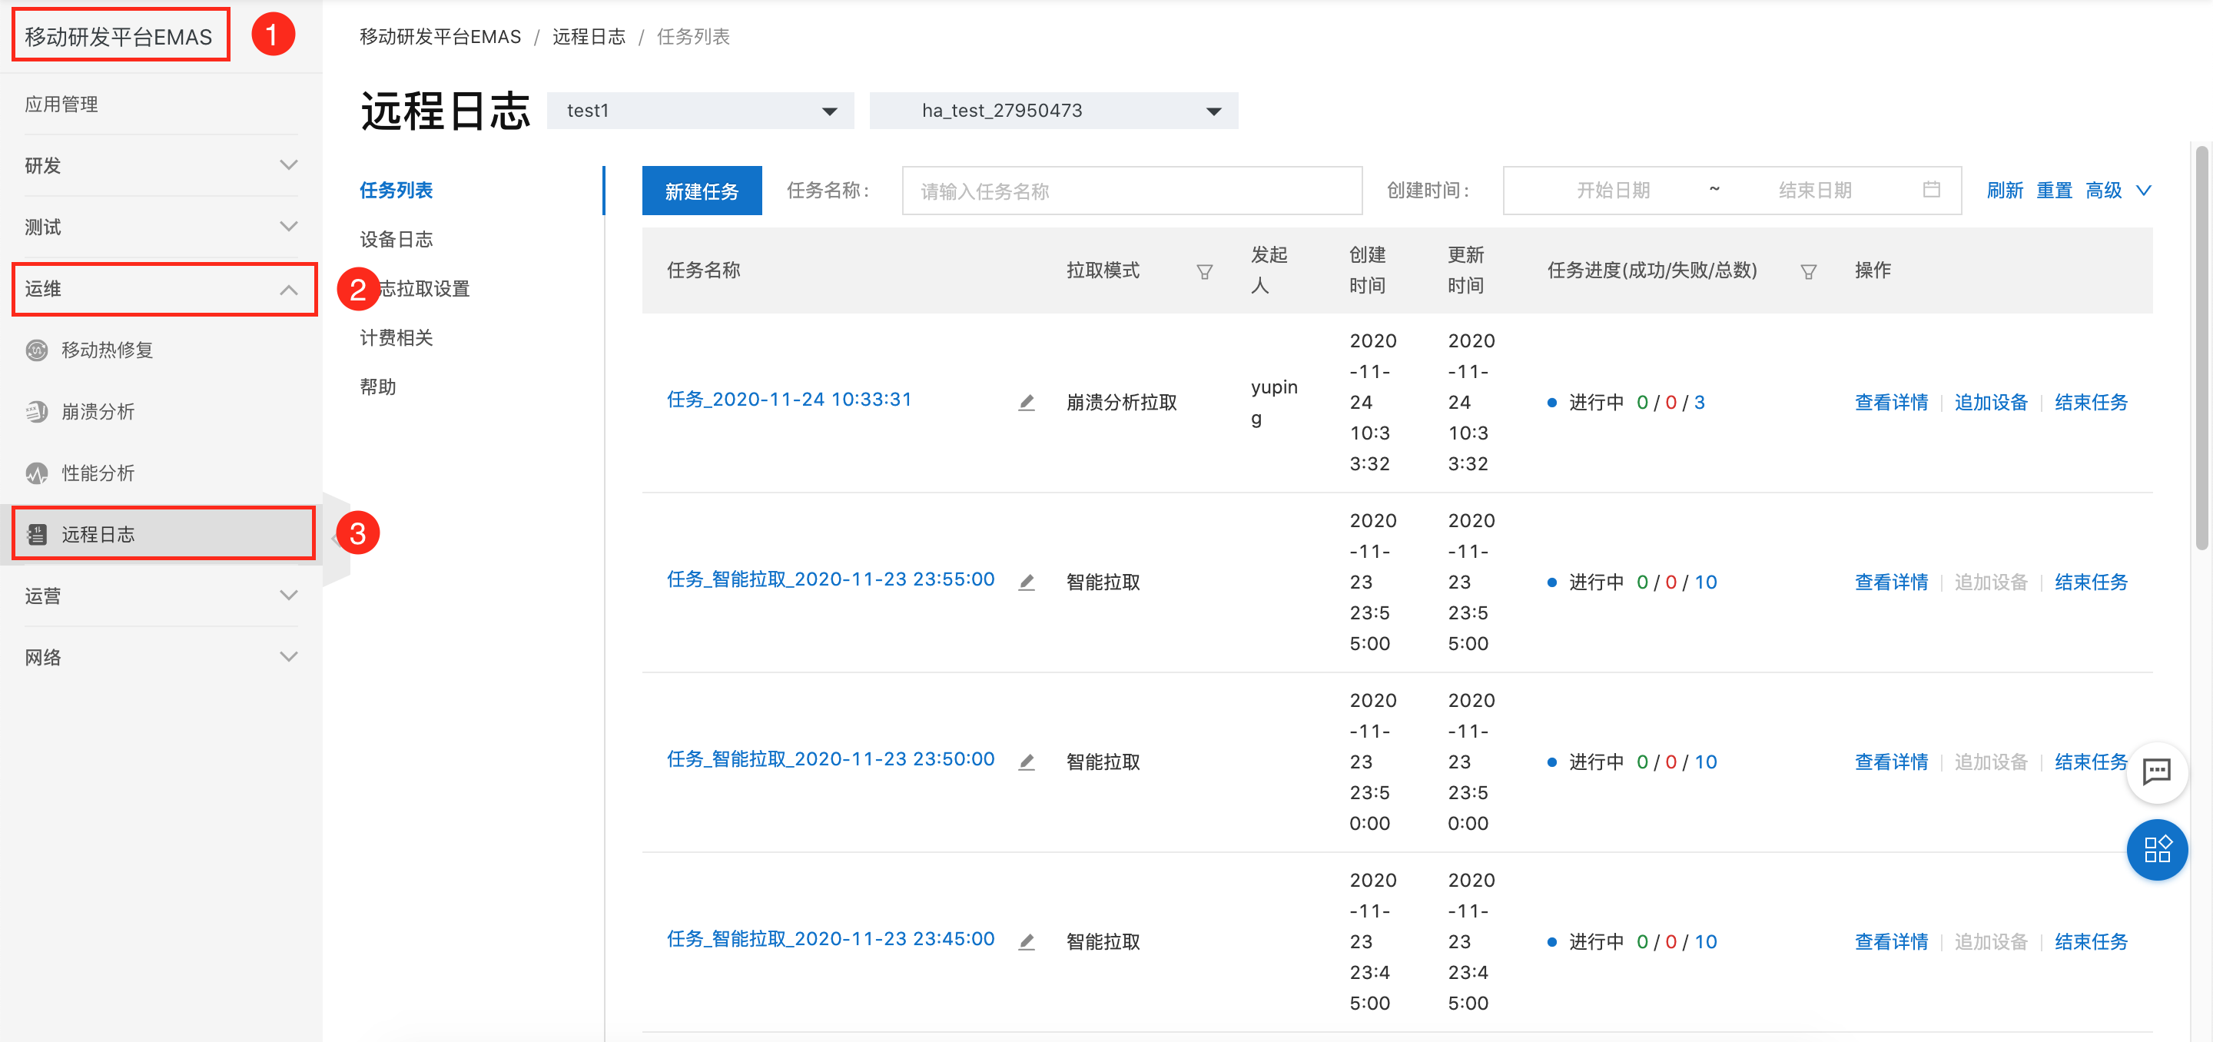Open the blue apps floating button

[x=2156, y=850]
